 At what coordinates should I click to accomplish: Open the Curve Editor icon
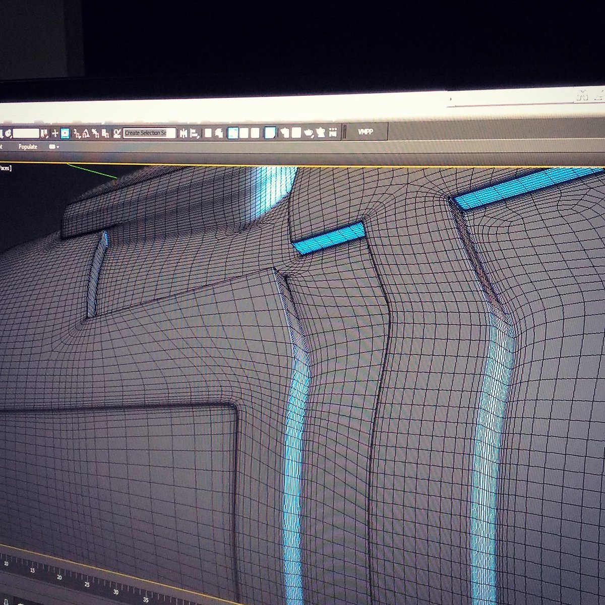click(244, 133)
